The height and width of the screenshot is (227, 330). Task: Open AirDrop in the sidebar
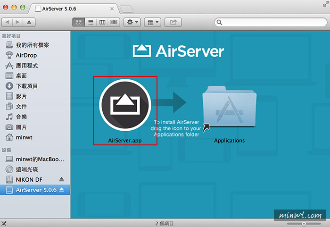[35, 55]
